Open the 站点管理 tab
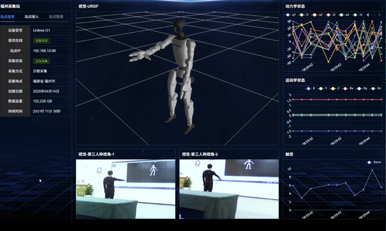 tap(56, 17)
